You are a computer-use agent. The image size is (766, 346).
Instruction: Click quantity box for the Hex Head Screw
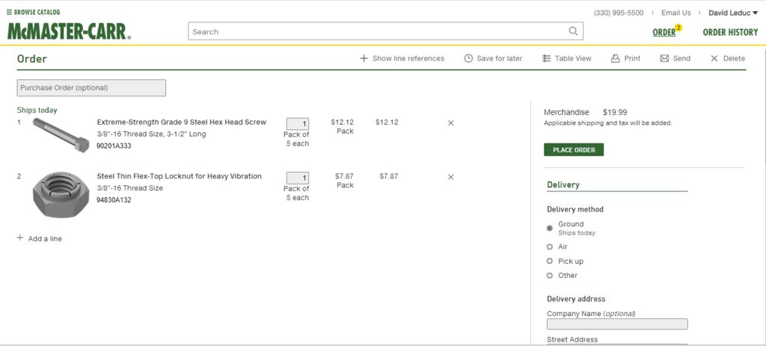pos(298,124)
